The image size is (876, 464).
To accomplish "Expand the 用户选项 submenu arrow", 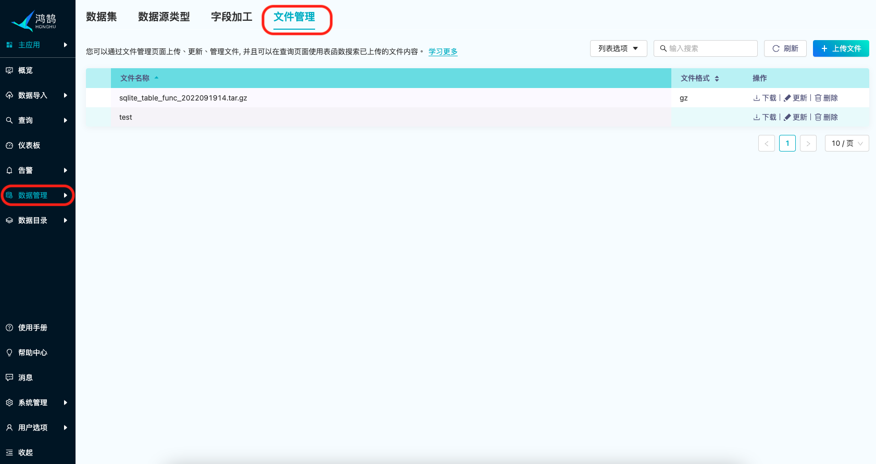I will (66, 428).
